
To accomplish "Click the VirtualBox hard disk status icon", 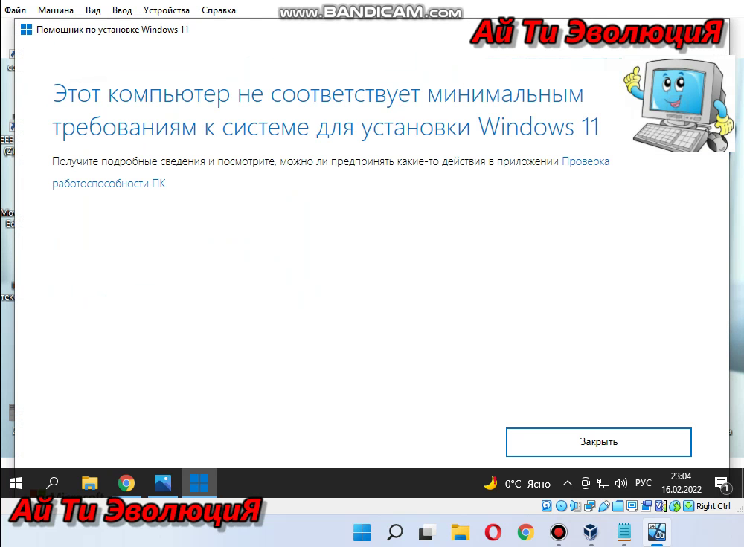I will (x=546, y=506).
